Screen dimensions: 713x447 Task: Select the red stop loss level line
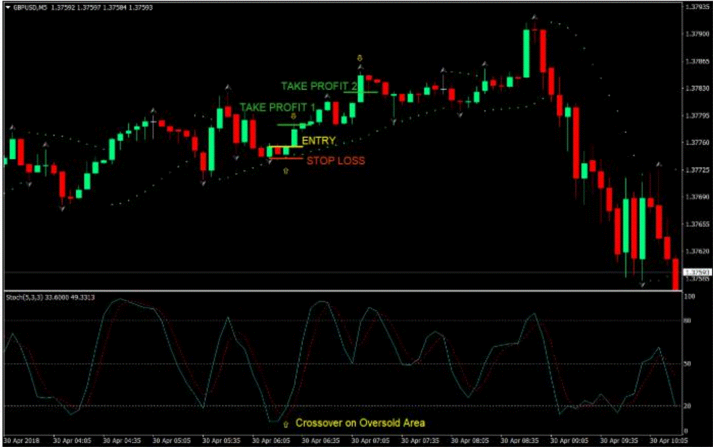[286, 158]
